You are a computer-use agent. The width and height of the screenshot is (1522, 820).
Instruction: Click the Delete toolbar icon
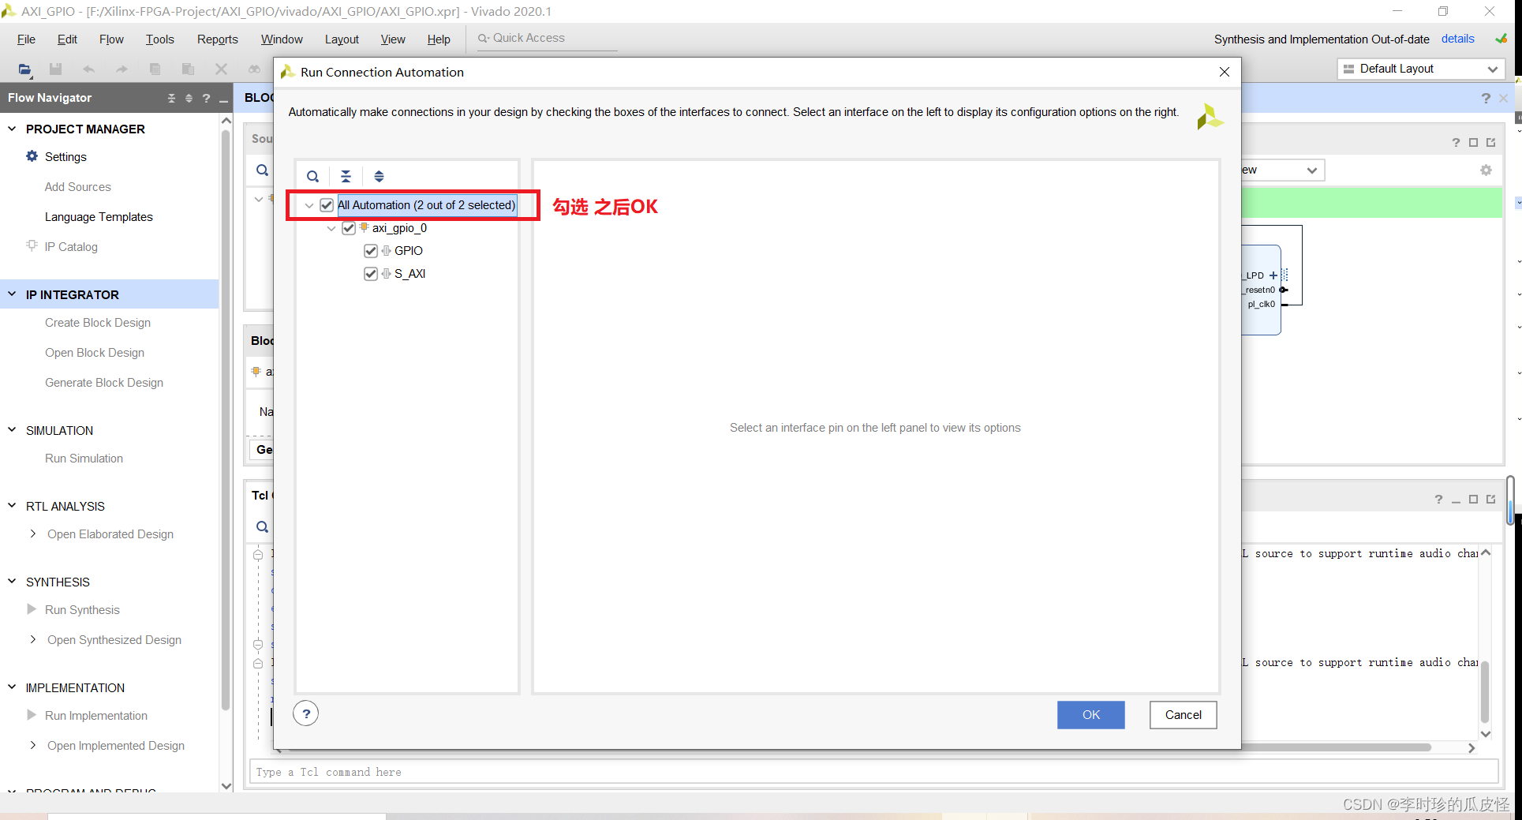221,69
